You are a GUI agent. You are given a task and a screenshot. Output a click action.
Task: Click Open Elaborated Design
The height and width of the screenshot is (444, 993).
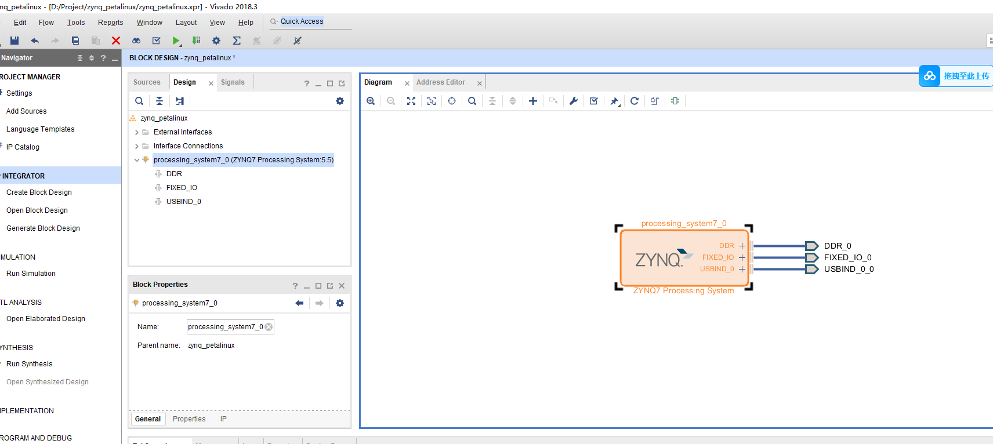coord(46,319)
